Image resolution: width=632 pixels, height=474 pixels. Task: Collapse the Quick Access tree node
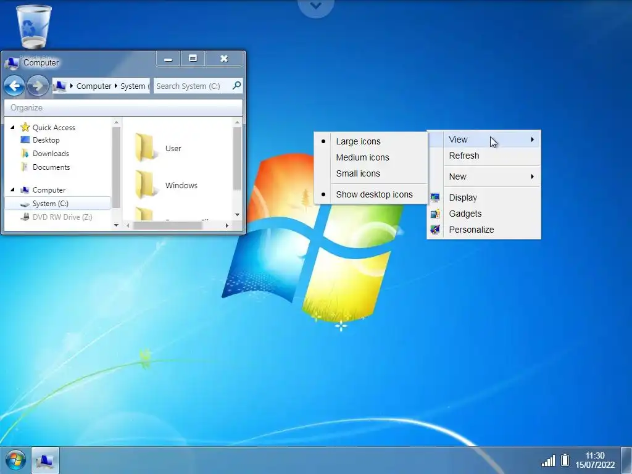[12, 127]
